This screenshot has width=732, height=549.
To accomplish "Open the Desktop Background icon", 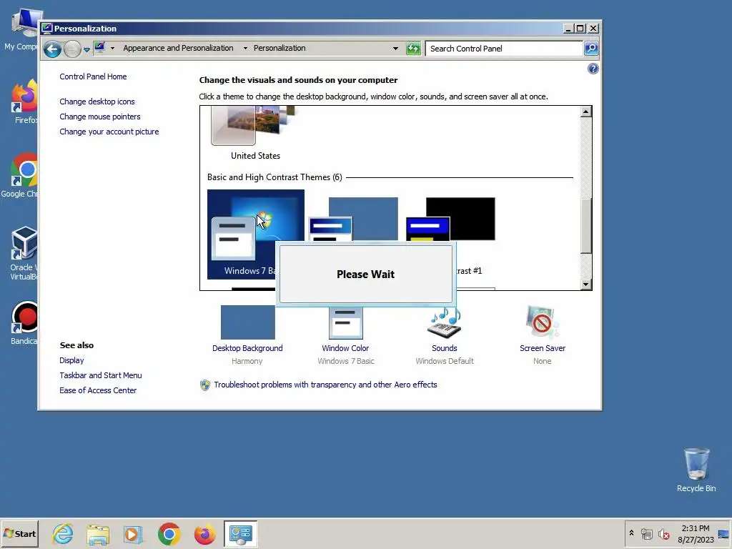I will (247, 322).
